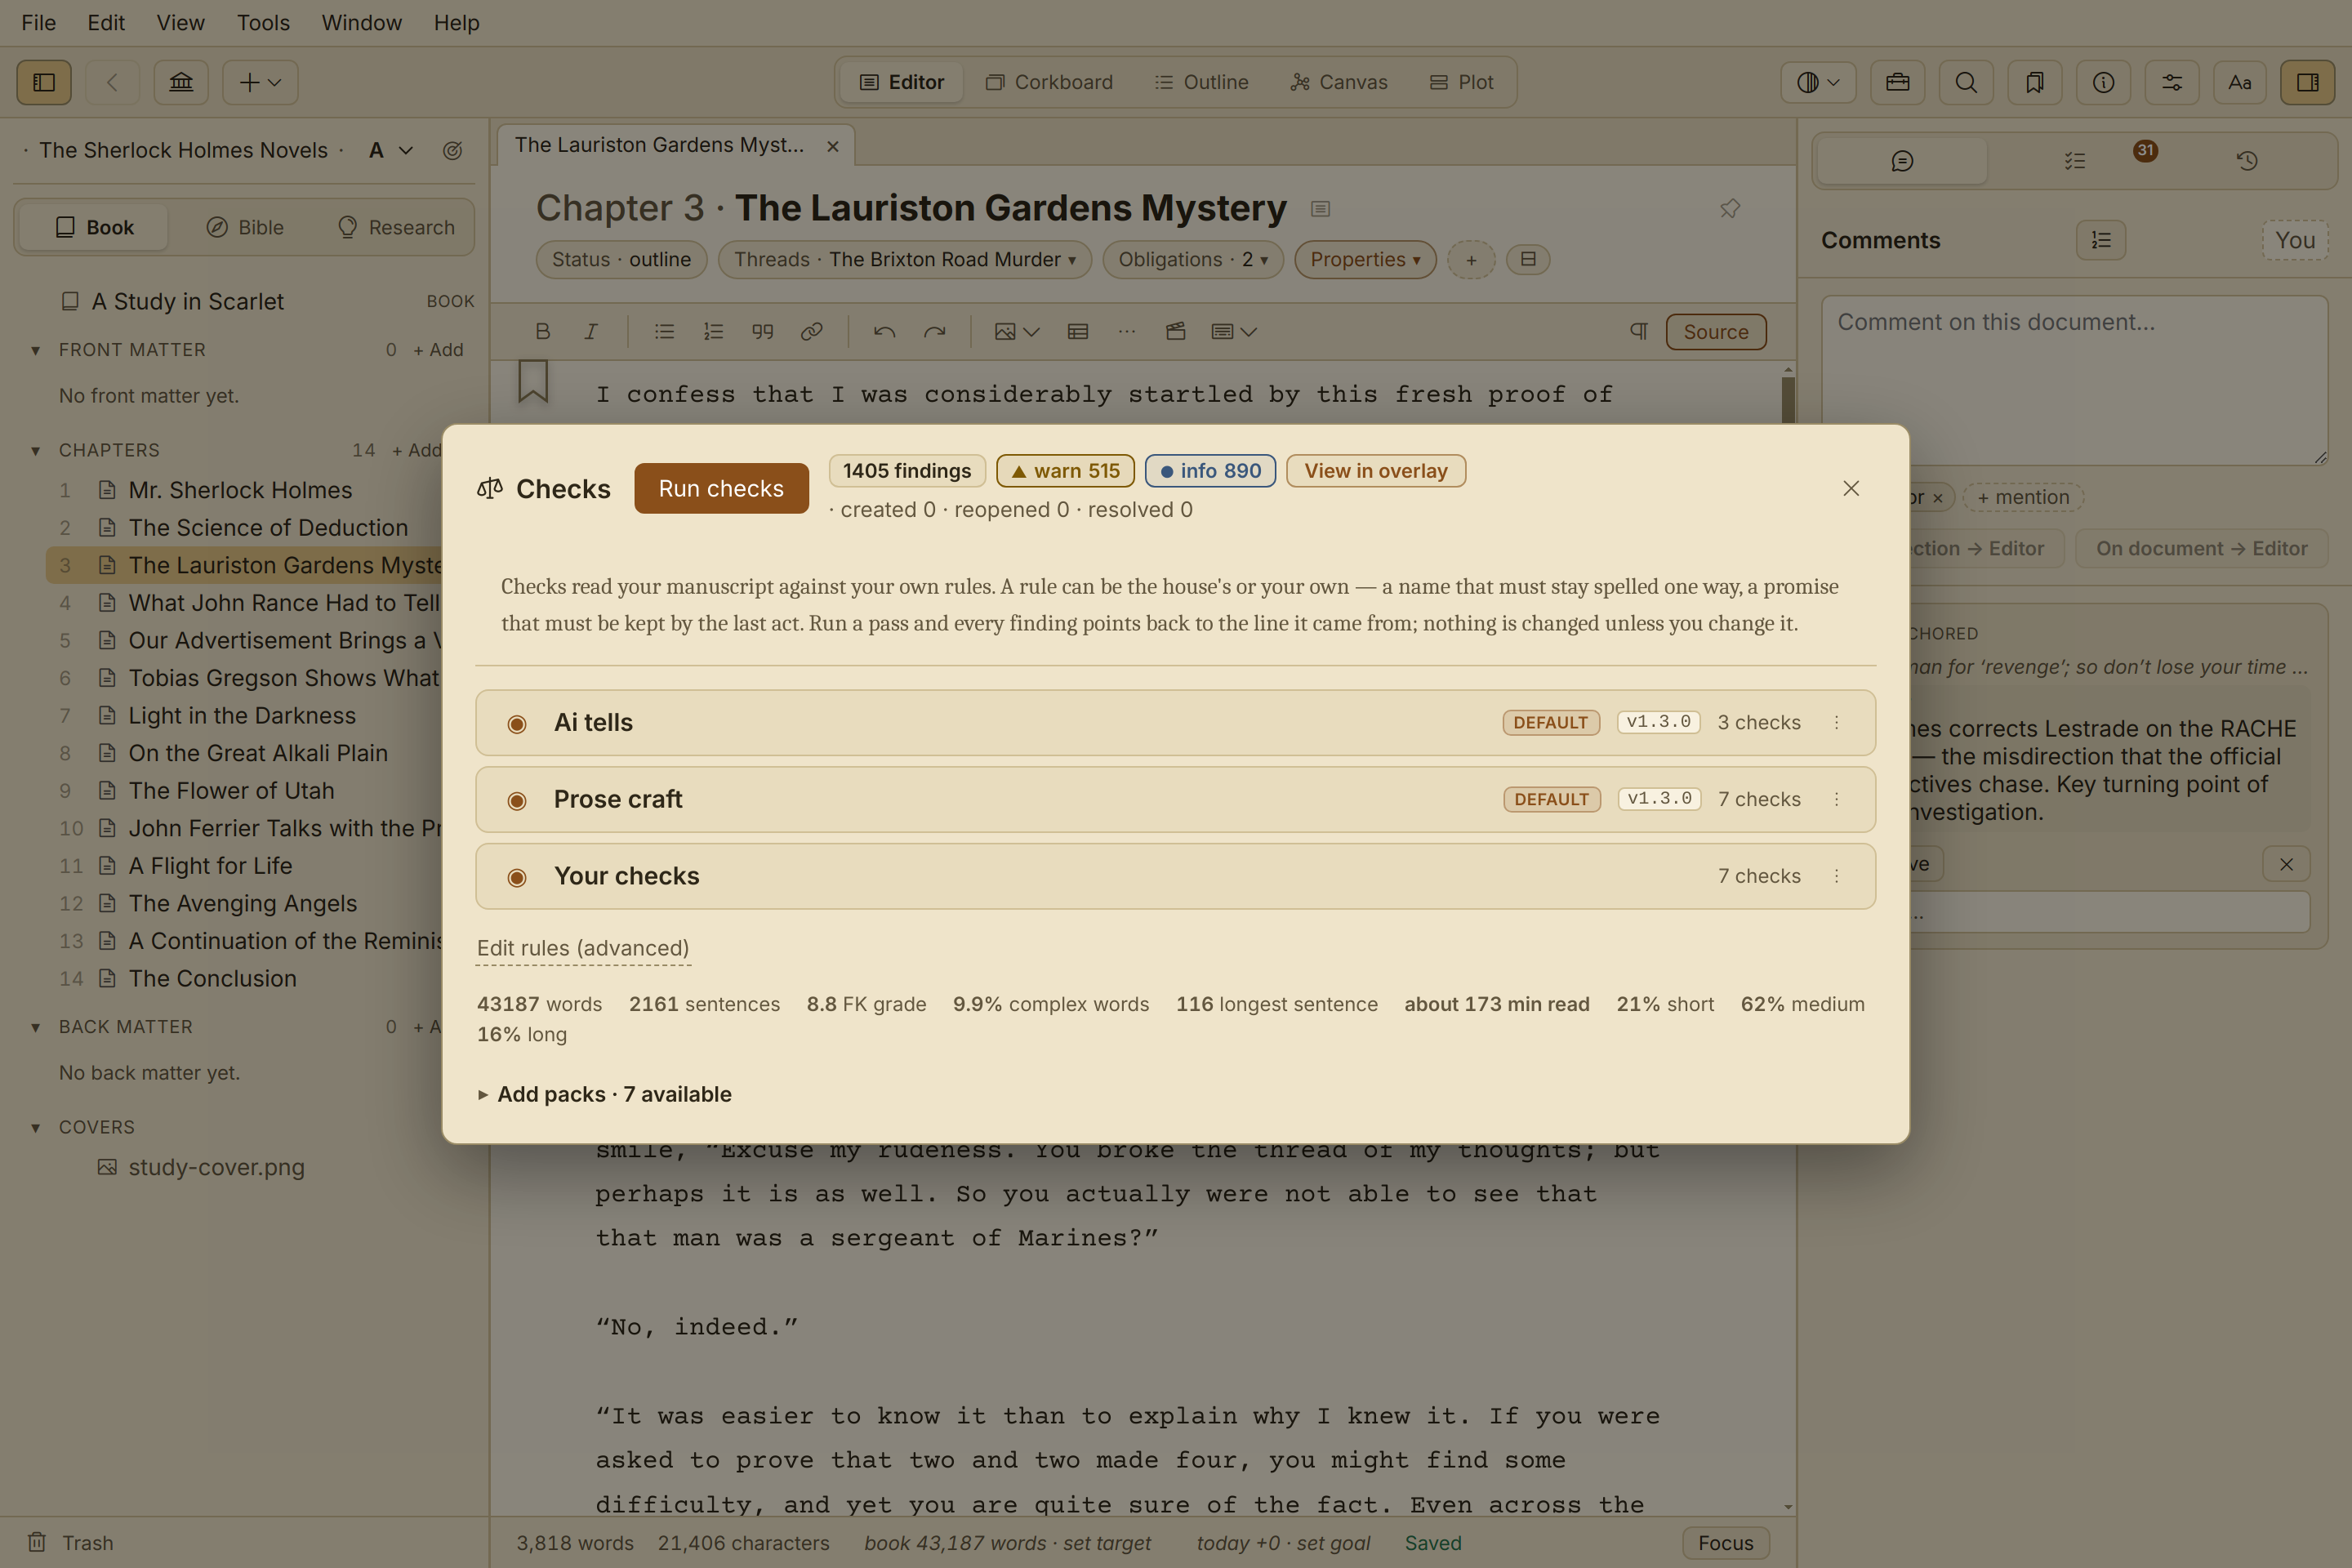Open the sliders settings icon

point(2172,82)
